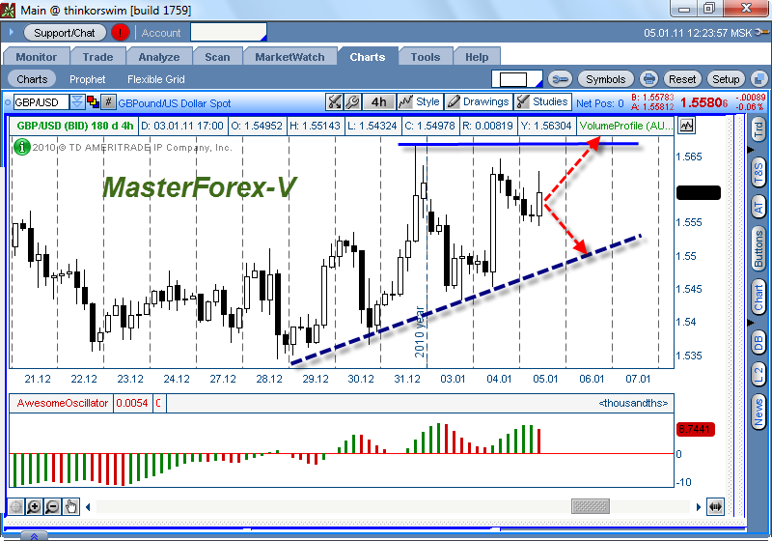The width and height of the screenshot is (772, 541).
Task: Open the T&S side panel button
Action: 758,173
